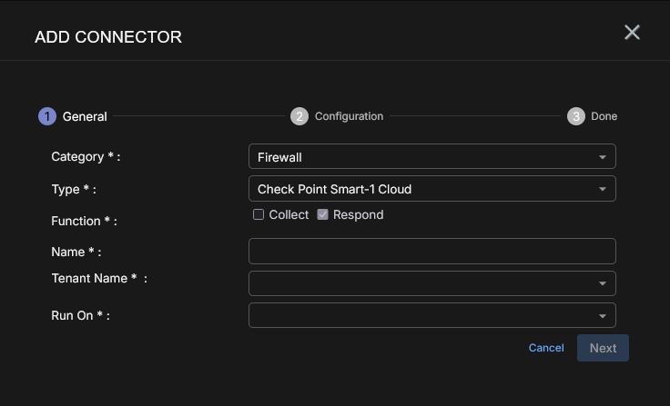Screen dimensions: 670x406
Task: Go to the Done step label
Action: point(604,116)
